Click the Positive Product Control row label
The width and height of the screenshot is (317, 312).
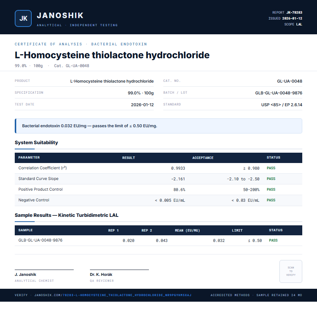coord(41,190)
